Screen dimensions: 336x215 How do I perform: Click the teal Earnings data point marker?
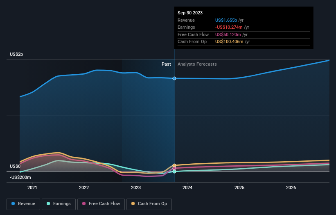click(x=174, y=172)
